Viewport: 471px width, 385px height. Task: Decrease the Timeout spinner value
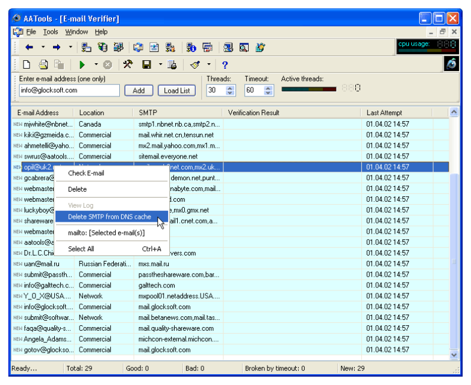(268, 93)
